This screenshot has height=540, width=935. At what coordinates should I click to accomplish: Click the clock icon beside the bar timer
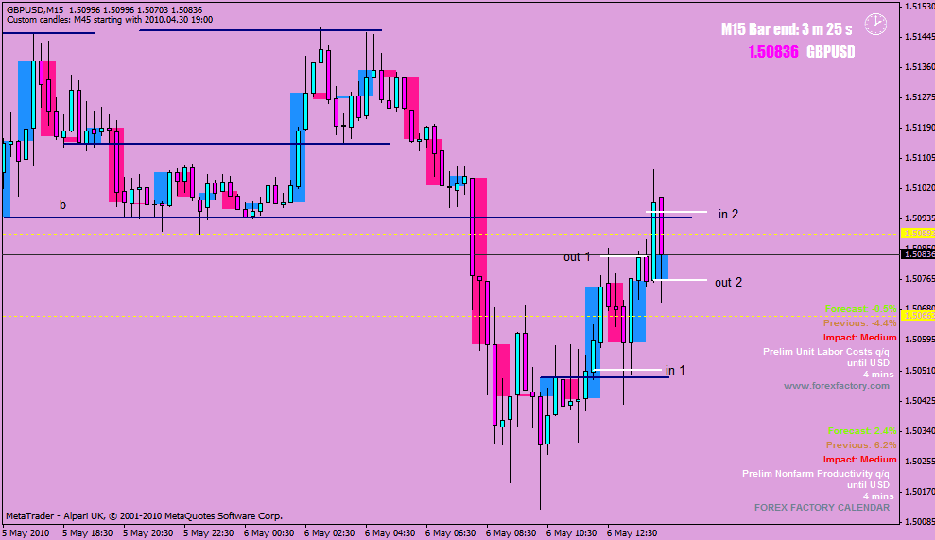875,24
